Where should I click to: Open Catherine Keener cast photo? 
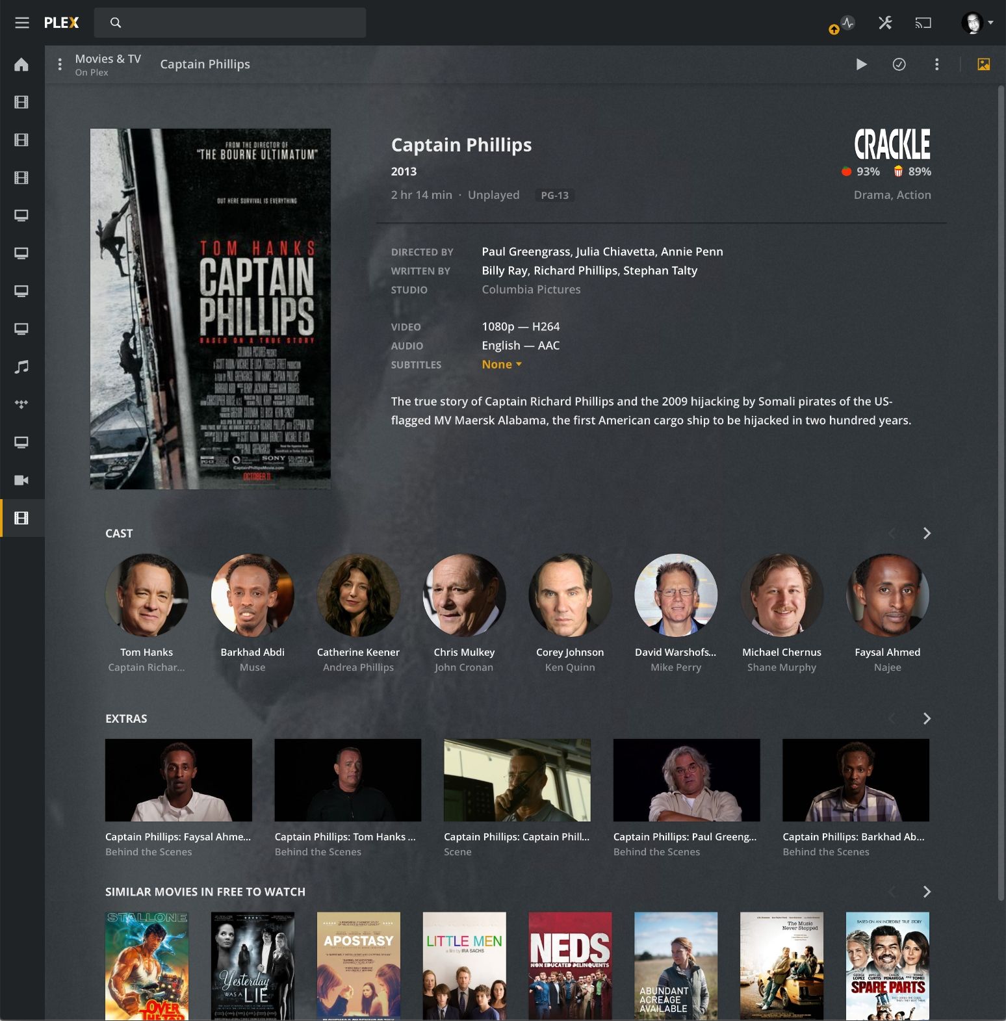coord(359,595)
